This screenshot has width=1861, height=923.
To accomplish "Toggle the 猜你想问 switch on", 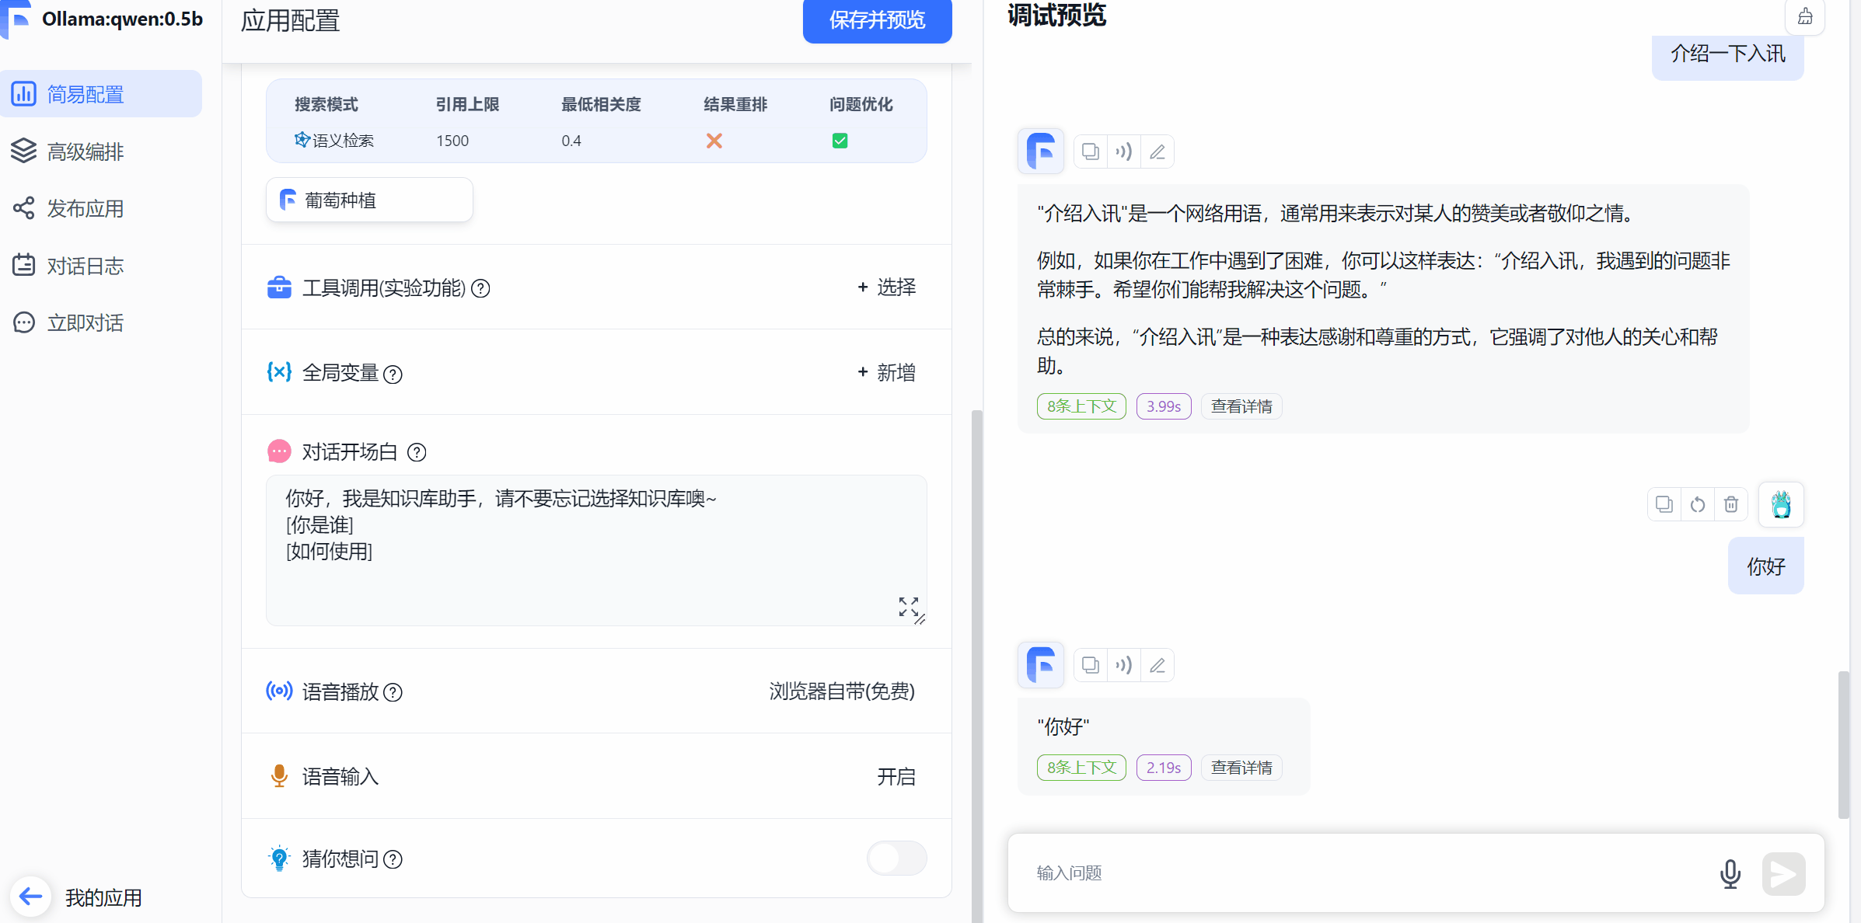I will click(896, 859).
